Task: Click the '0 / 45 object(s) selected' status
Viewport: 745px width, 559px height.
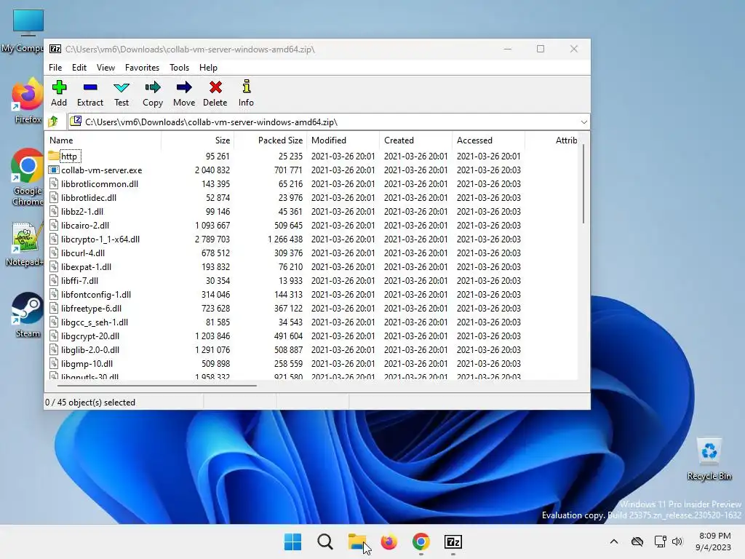Action: pos(89,402)
